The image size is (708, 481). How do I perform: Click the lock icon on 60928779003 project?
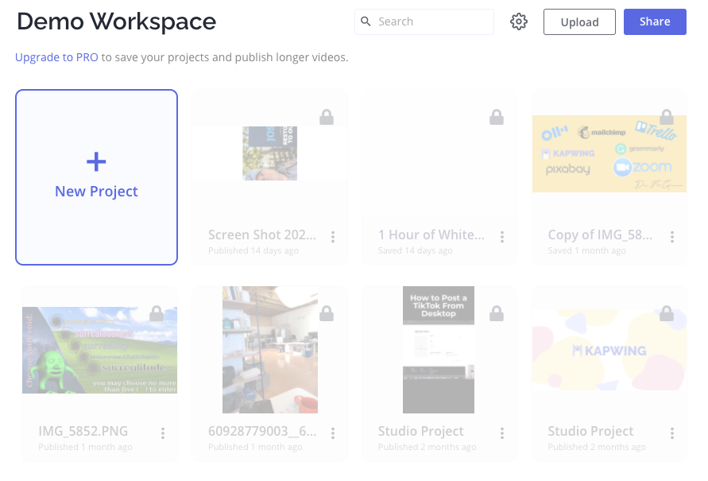pos(327,314)
